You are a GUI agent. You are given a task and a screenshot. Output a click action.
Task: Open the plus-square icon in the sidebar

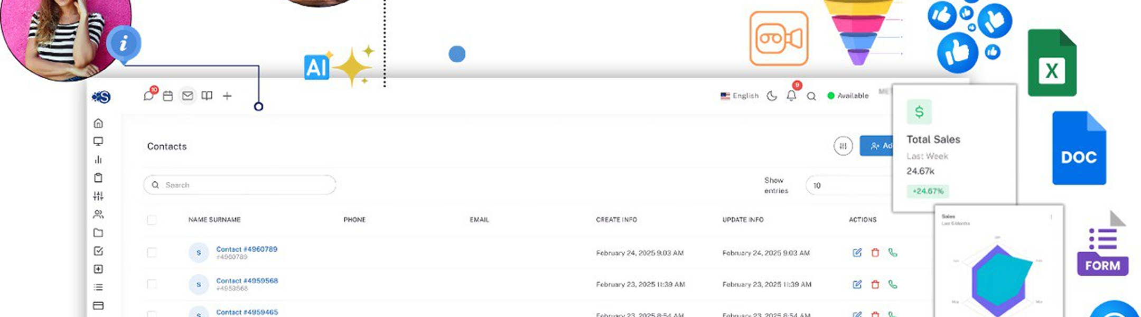(x=98, y=269)
